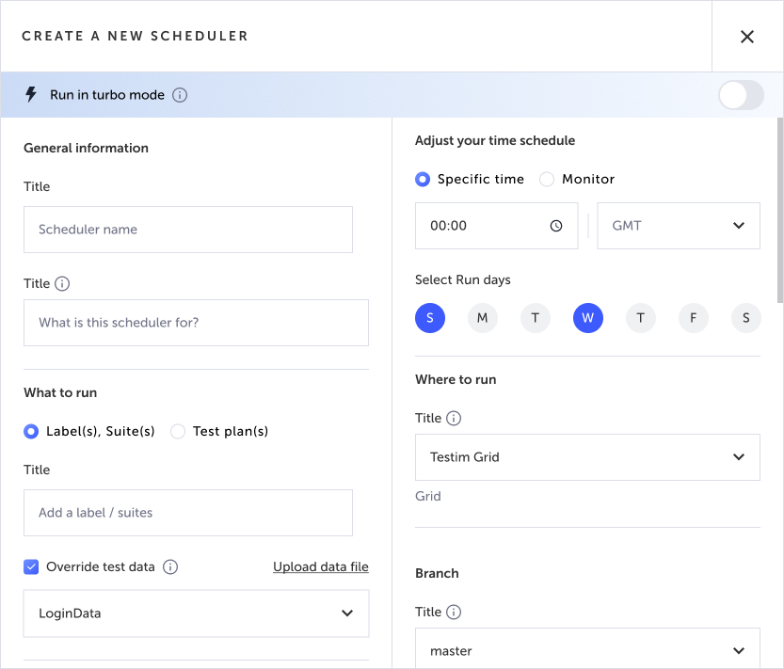The width and height of the screenshot is (784, 669).
Task: Click info icon next to description Title
Action: [63, 283]
